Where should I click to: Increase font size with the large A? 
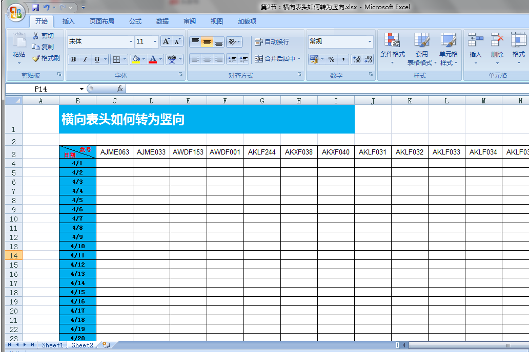point(166,41)
